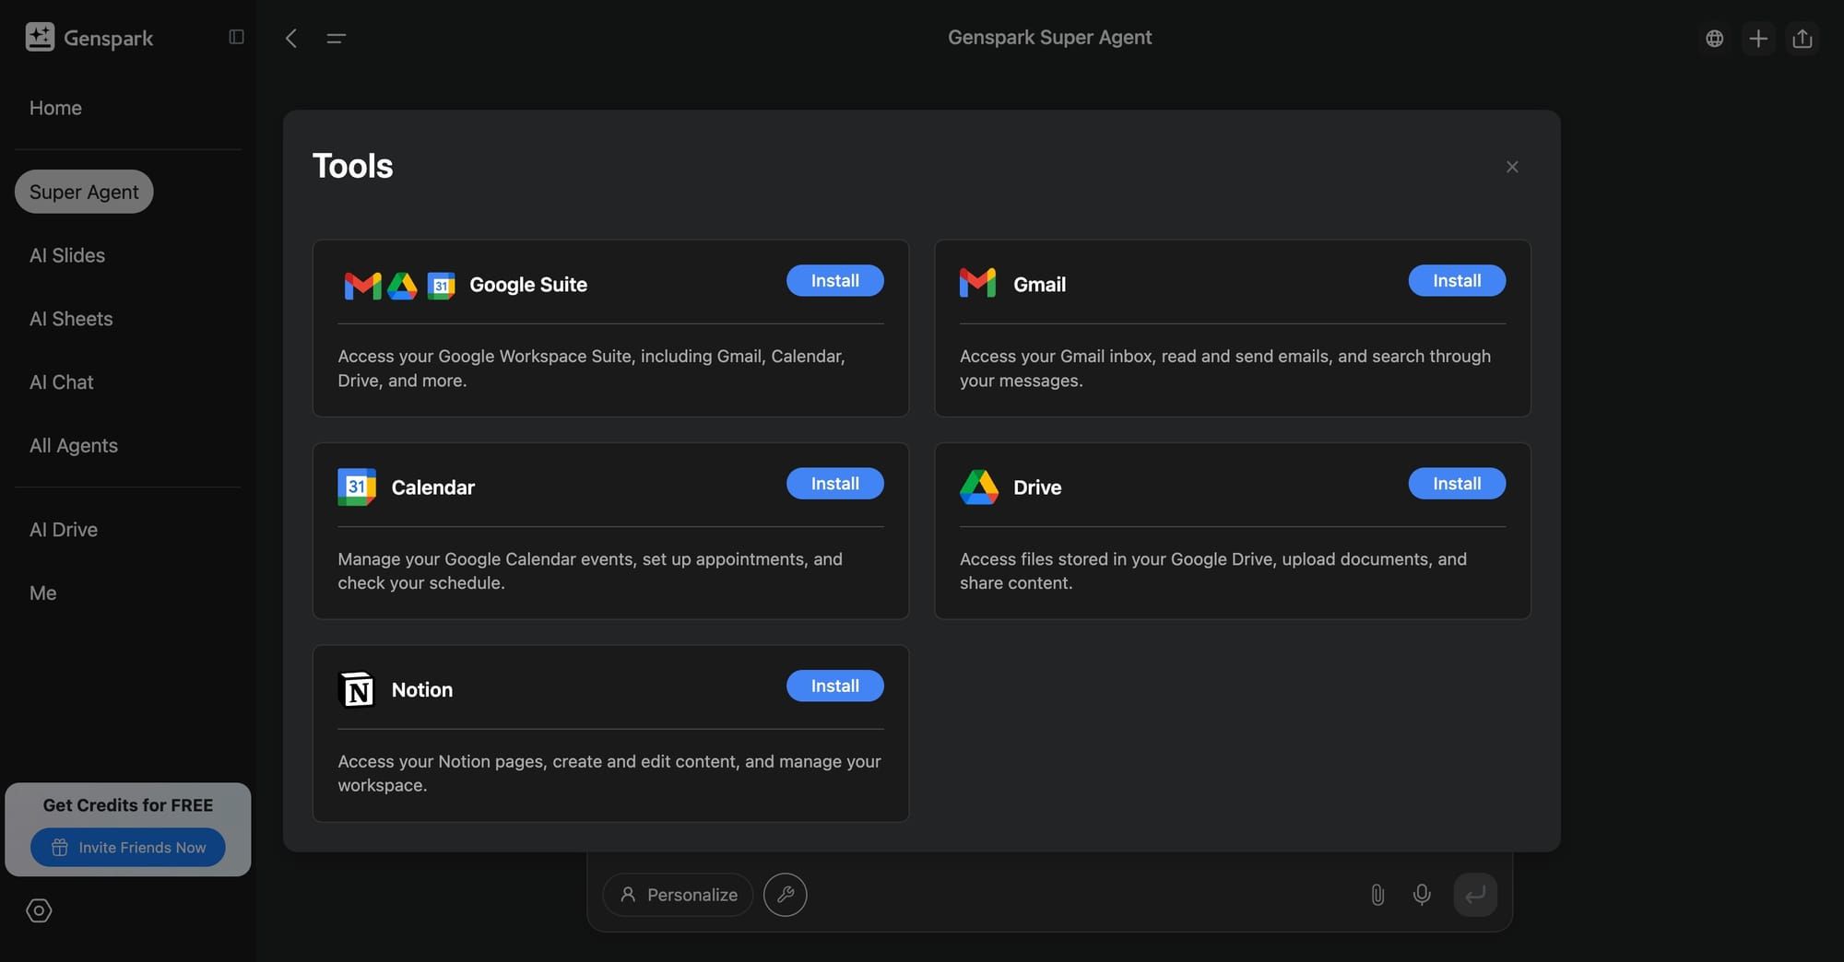Switch to AI Chat section
The height and width of the screenshot is (962, 1844).
coord(61,381)
